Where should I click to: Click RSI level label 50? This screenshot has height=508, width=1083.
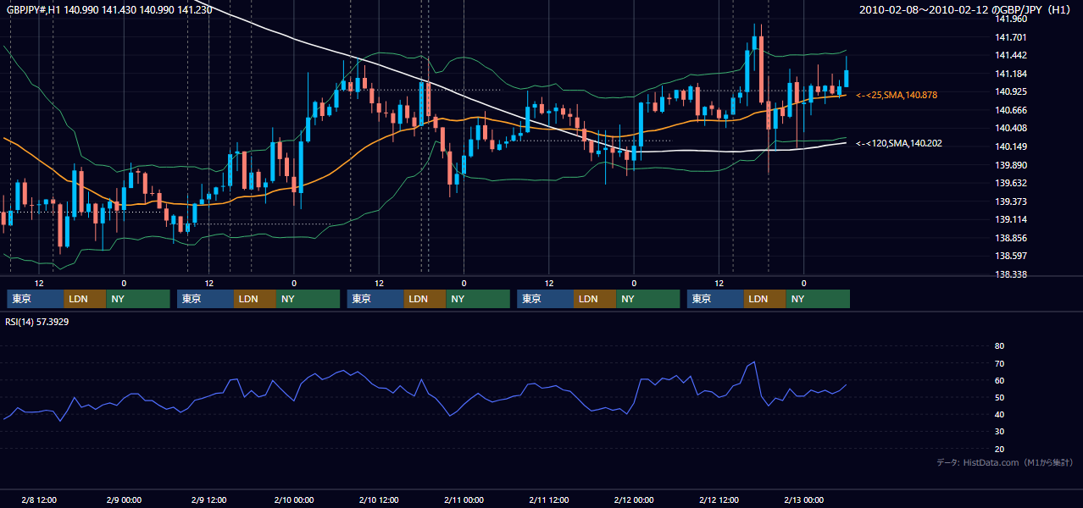999,398
